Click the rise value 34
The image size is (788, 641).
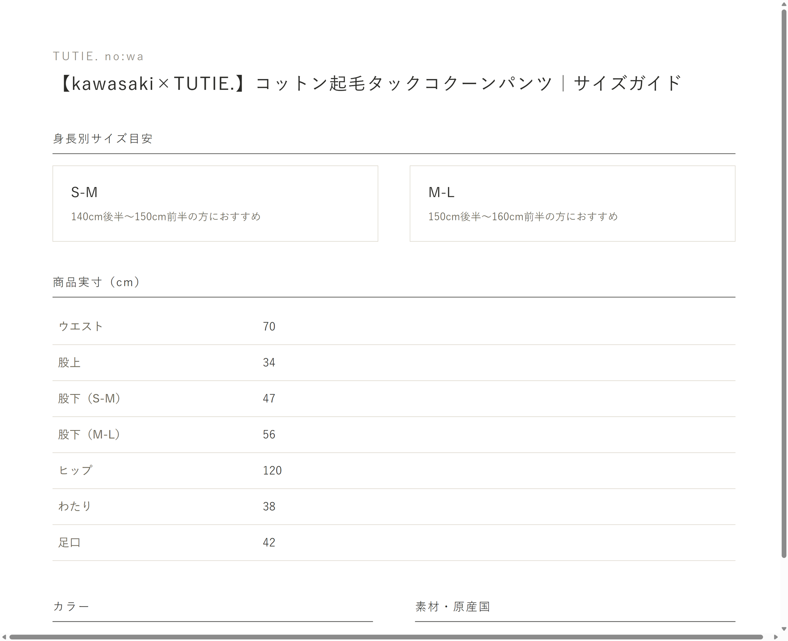269,362
